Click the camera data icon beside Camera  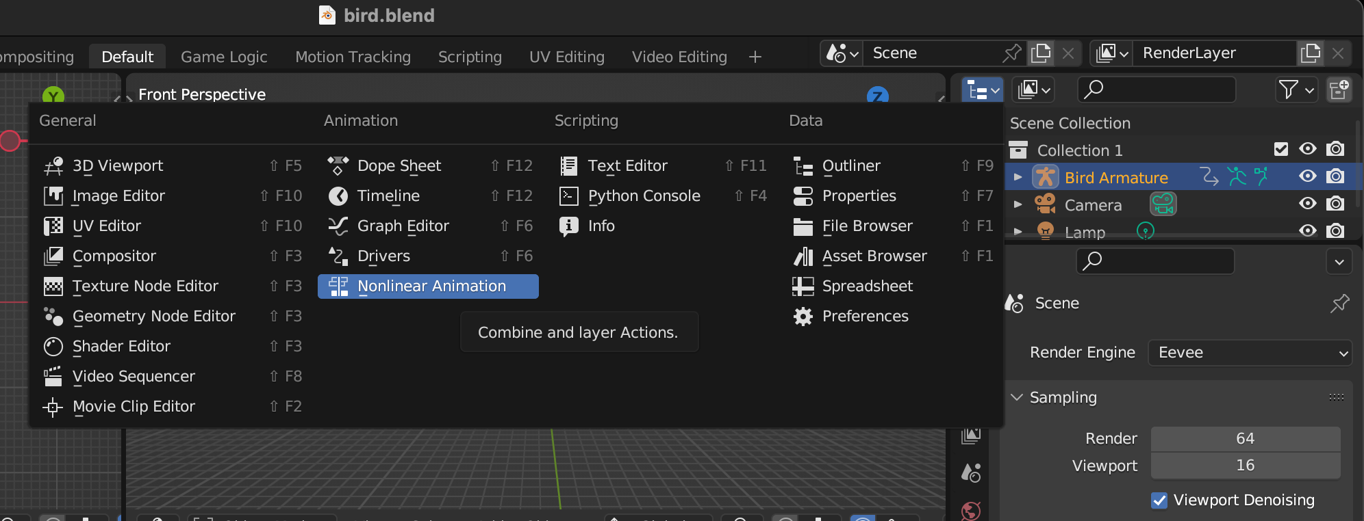click(x=1163, y=204)
